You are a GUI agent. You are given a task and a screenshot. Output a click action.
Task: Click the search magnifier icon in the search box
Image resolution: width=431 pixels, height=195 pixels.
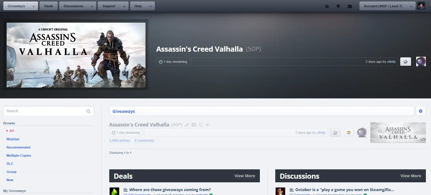(x=88, y=111)
